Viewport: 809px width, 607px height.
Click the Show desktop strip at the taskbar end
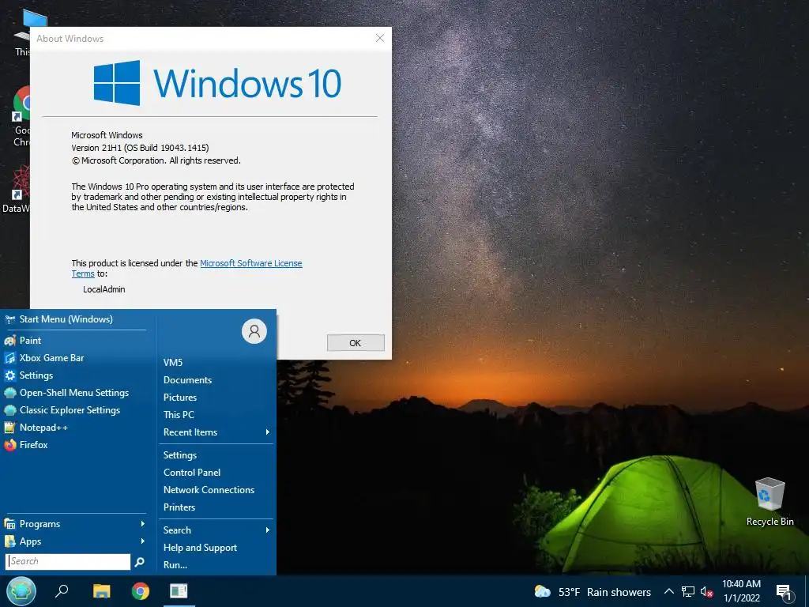[807, 591]
